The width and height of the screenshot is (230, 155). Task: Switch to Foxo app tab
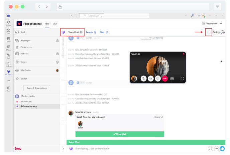tap(47, 24)
